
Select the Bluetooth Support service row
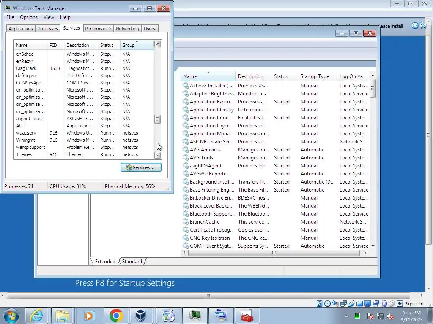(275, 214)
